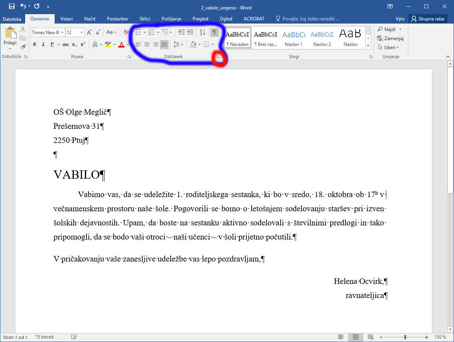454x342 pixels.
Task: Open the Aa change case dropdown
Action: [x=112, y=33]
